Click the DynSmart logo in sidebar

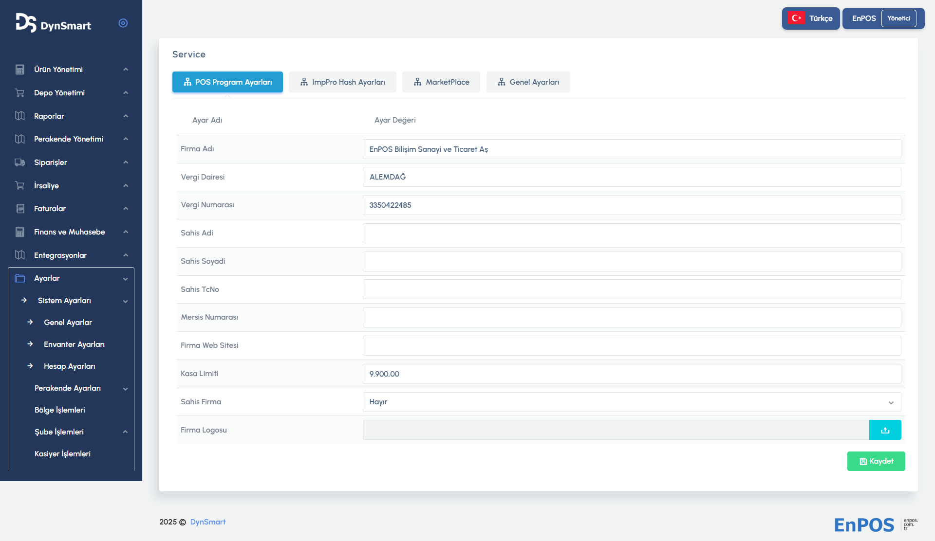click(54, 23)
